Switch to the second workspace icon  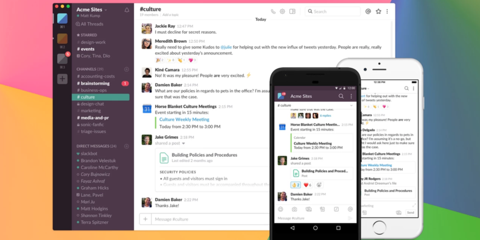(x=62, y=38)
